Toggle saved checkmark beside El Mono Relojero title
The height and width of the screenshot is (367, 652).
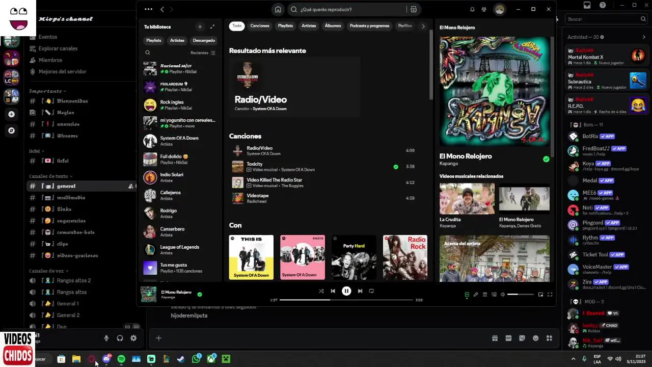tap(546, 159)
